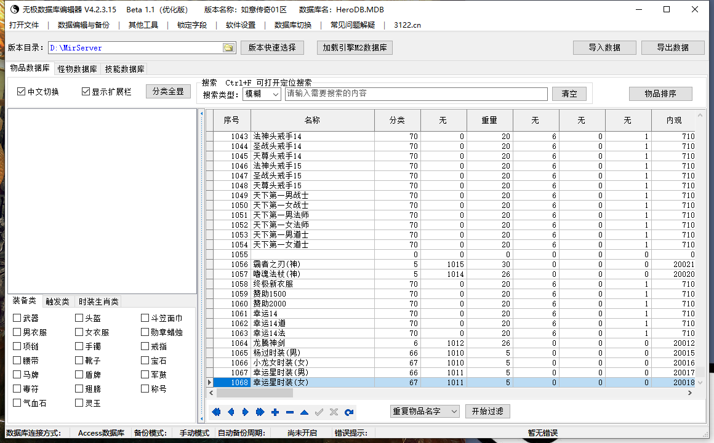Click the version directory path field
The height and width of the screenshot is (443, 714).
[x=135, y=48]
